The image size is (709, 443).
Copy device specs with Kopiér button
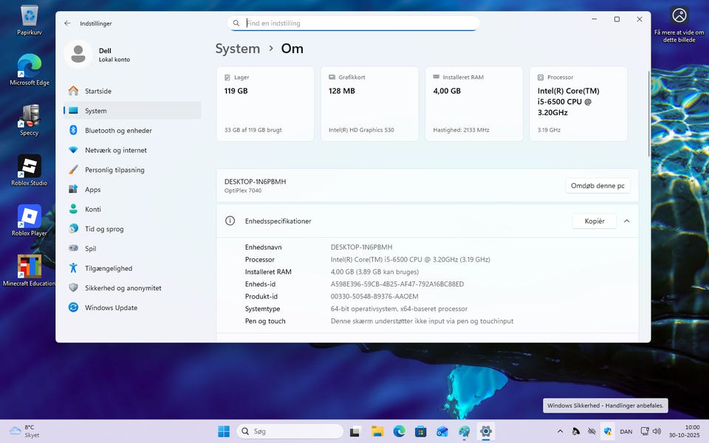tap(594, 221)
